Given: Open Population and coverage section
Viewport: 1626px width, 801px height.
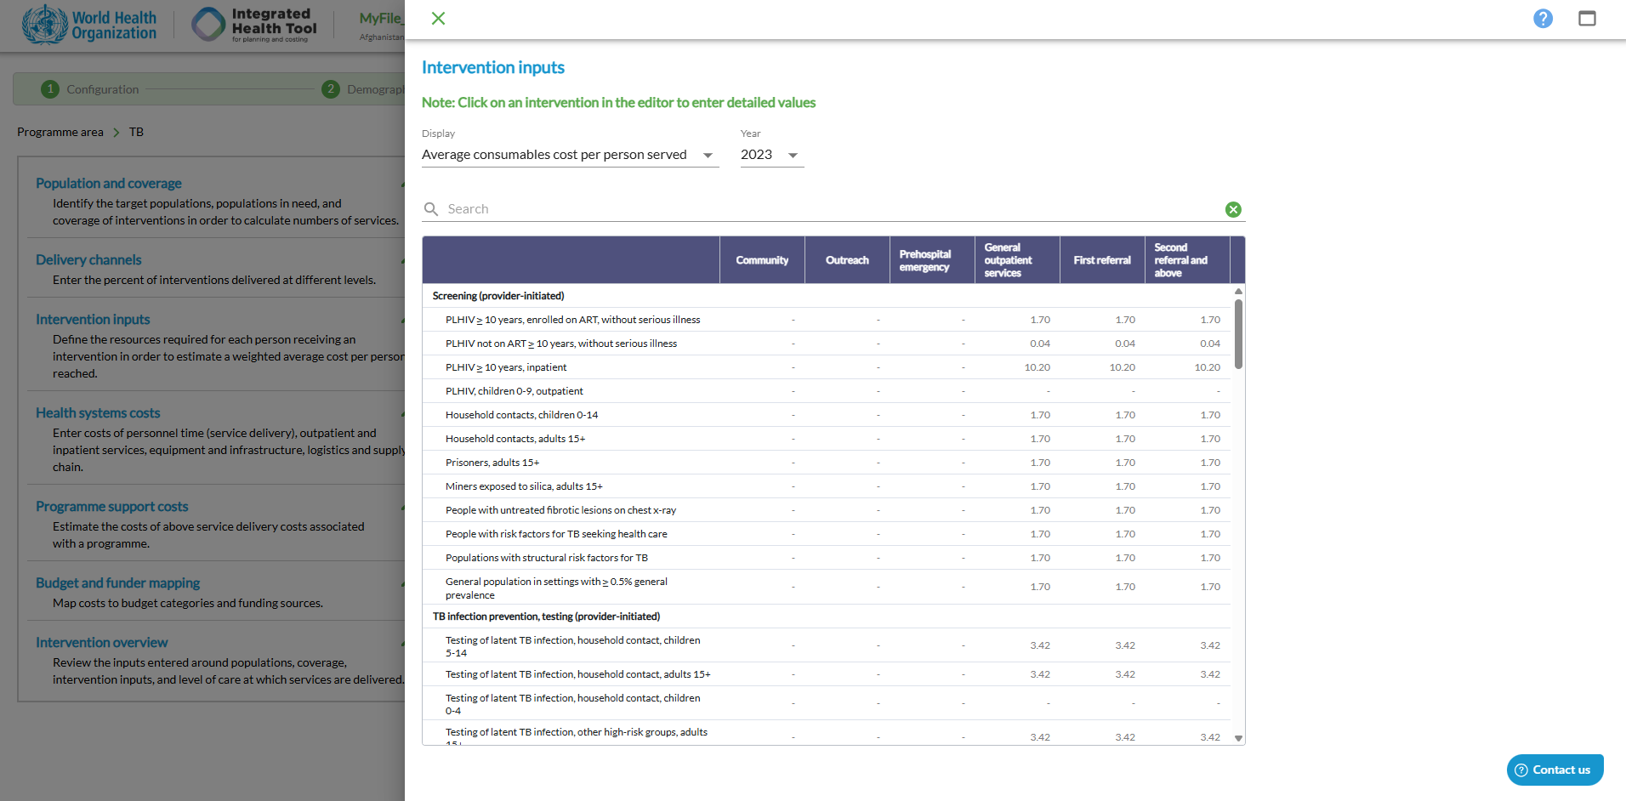Looking at the screenshot, I should click(x=109, y=183).
